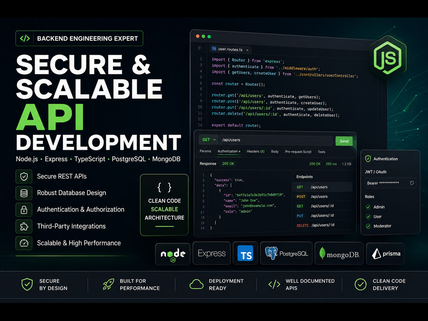Click the mongoDB leaf logo tile
Image resolution: width=428 pixels, height=321 pixels.
[339, 253]
